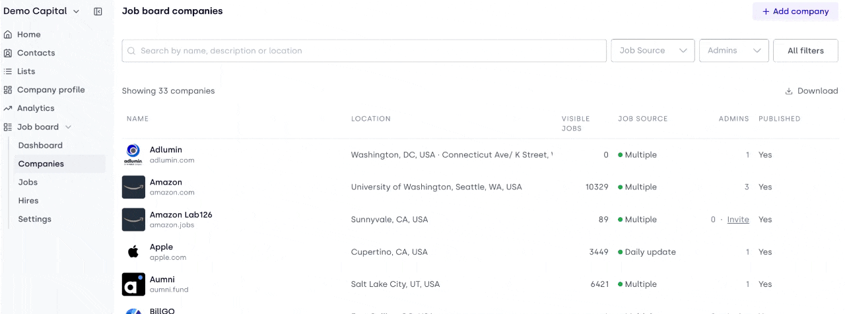
Task: Open the Company profile icon
Action: click(x=8, y=90)
